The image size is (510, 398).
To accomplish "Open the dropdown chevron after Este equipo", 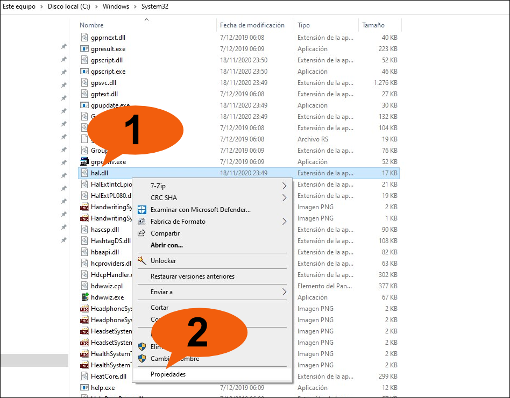I will [x=41, y=6].
